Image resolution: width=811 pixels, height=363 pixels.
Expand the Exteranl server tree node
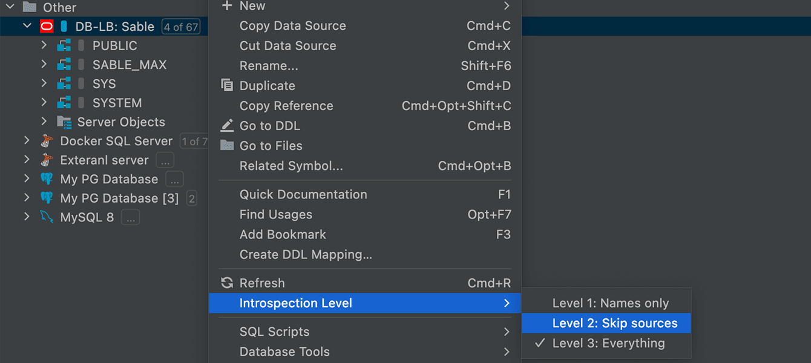27,160
